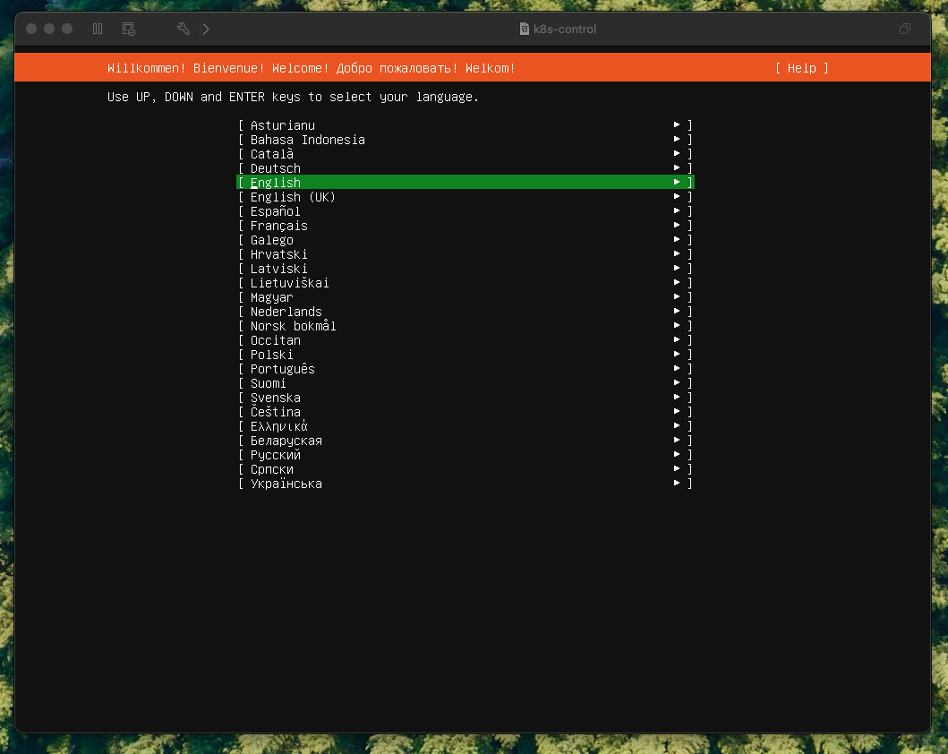Pause the k8s-control virtual machine
This screenshot has height=754, width=948.
98,29
